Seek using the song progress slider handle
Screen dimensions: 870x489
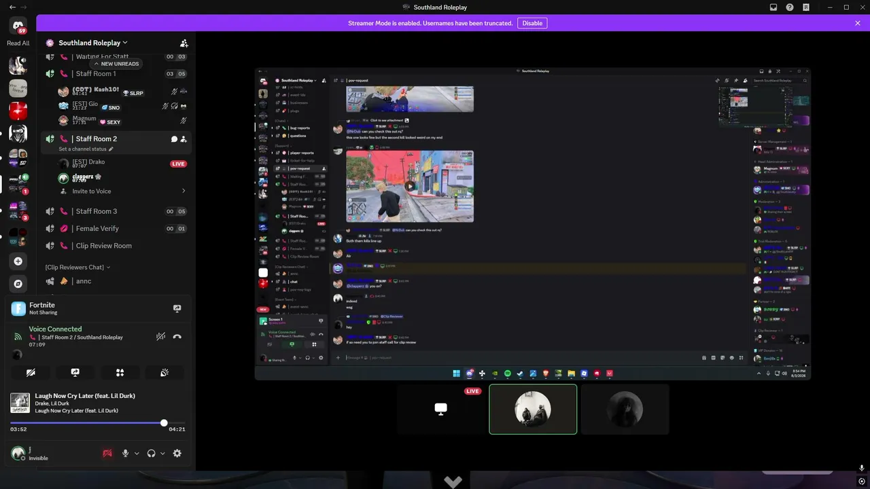tap(164, 423)
